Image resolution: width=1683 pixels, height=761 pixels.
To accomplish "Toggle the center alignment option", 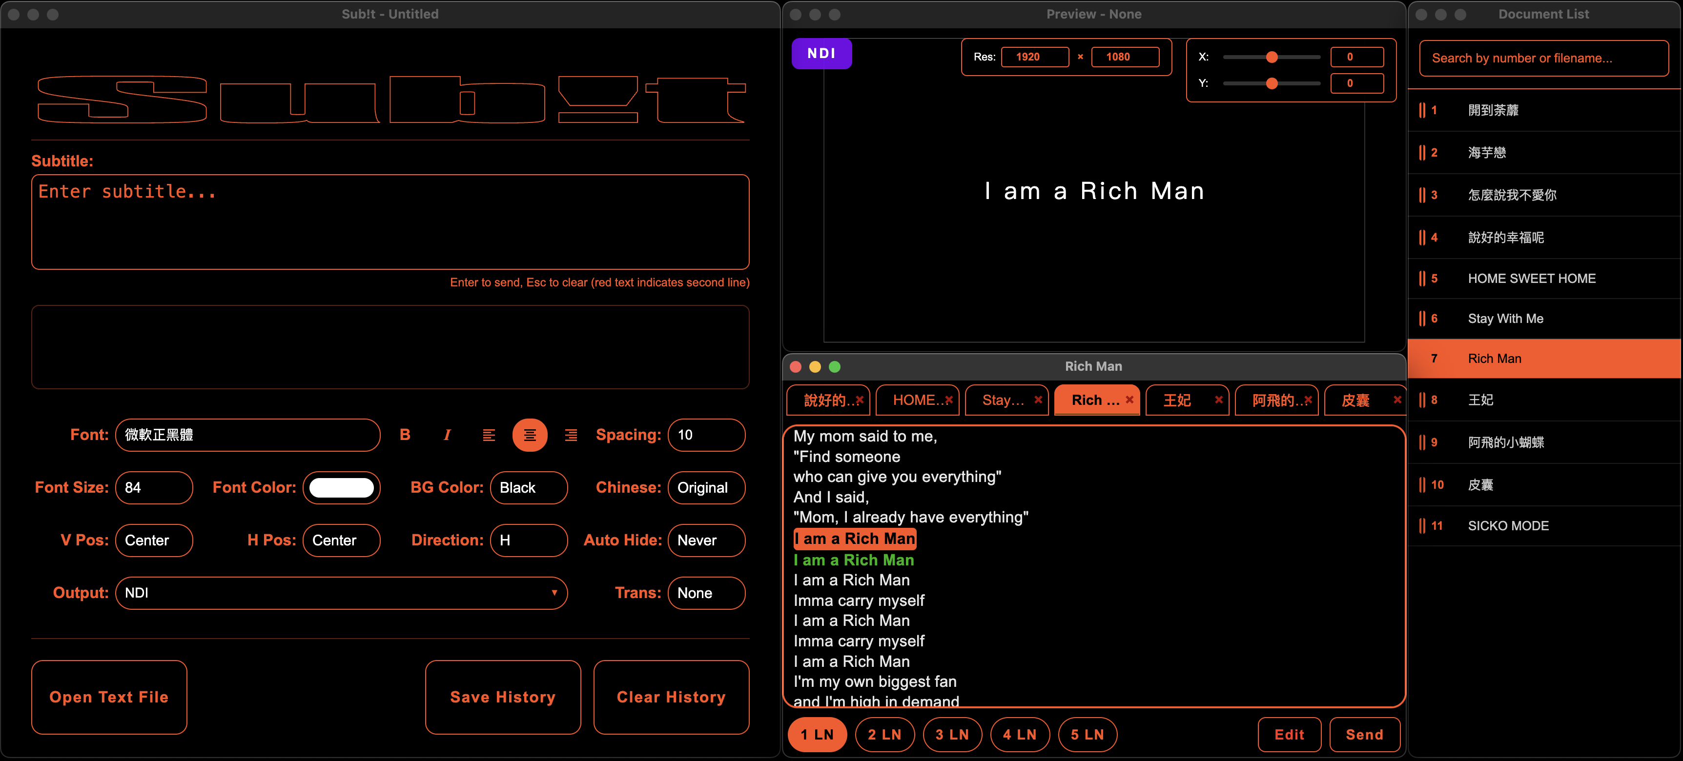I will (x=530, y=434).
